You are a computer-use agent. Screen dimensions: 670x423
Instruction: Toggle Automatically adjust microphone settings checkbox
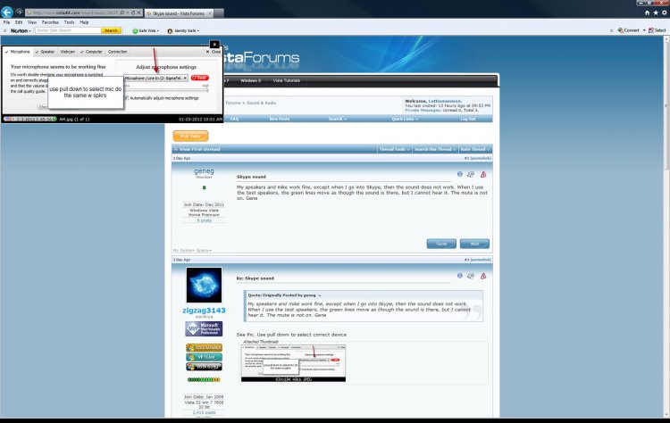coord(127,98)
